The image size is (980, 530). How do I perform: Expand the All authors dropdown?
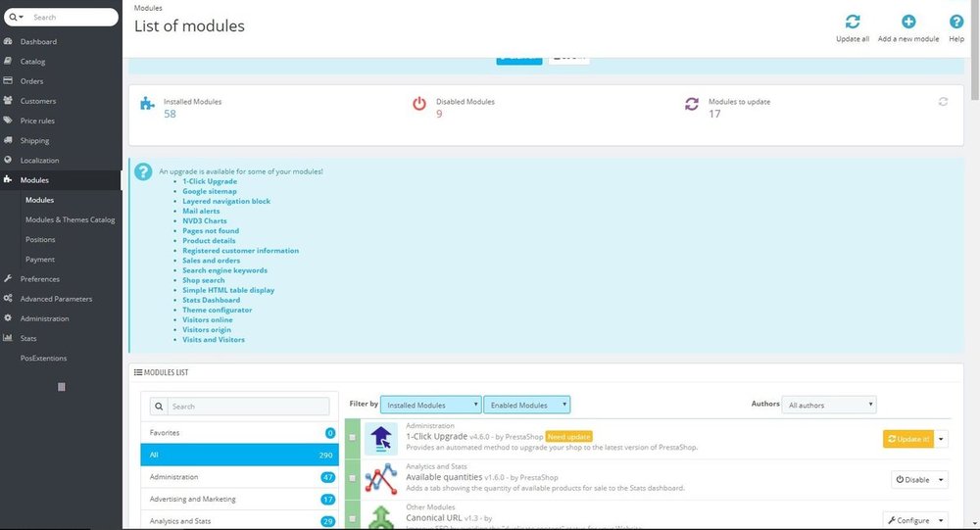(829, 405)
